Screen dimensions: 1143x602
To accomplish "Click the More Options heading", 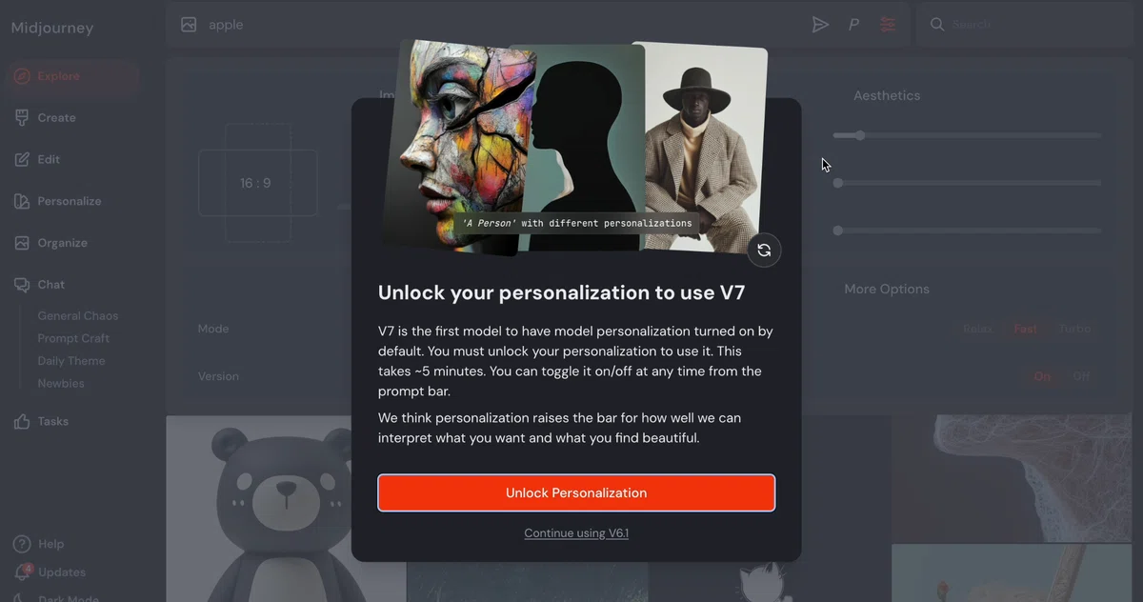I will point(887,289).
